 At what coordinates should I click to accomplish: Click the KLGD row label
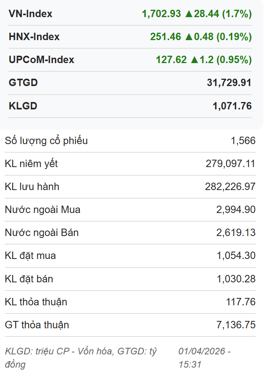click(x=23, y=106)
